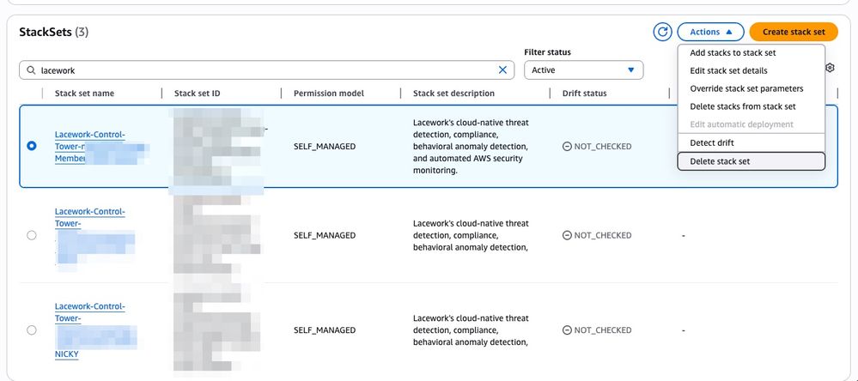The height and width of the screenshot is (381, 858).
Task: Choose Edit stack set details
Action: pyautogui.click(x=728, y=70)
